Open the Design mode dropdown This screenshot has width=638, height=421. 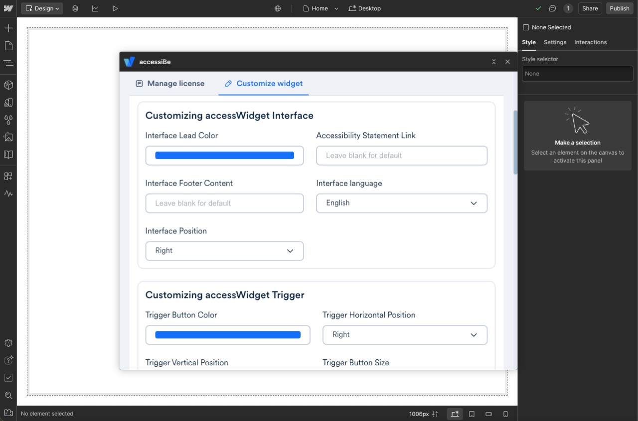[42, 8]
